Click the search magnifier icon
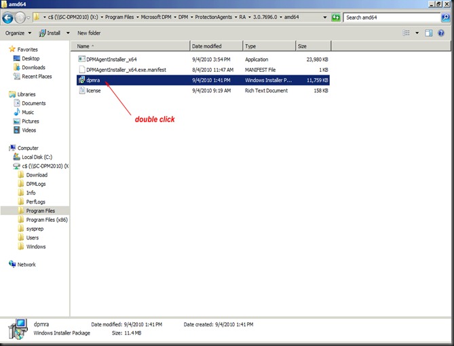Image resolution: width=454 pixels, height=346 pixels. [445, 18]
